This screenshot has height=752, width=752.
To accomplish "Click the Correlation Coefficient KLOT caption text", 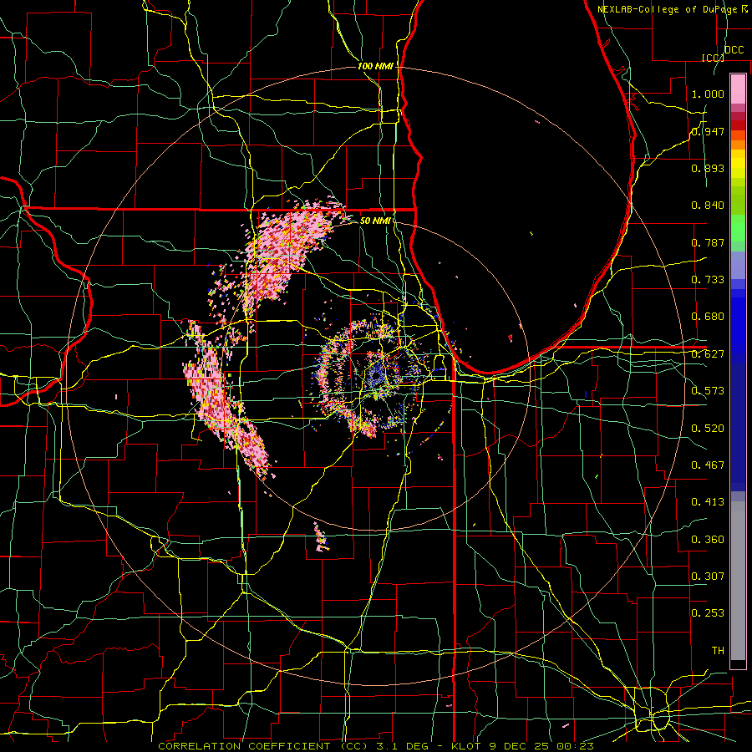I will click(x=376, y=746).
